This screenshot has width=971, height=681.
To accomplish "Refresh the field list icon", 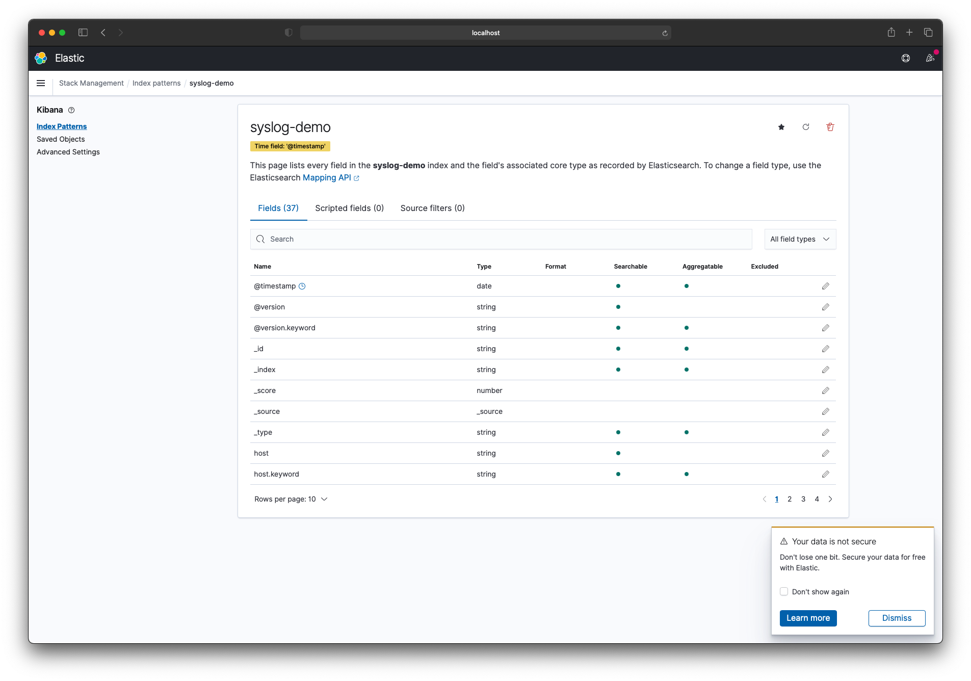I will [x=806, y=127].
